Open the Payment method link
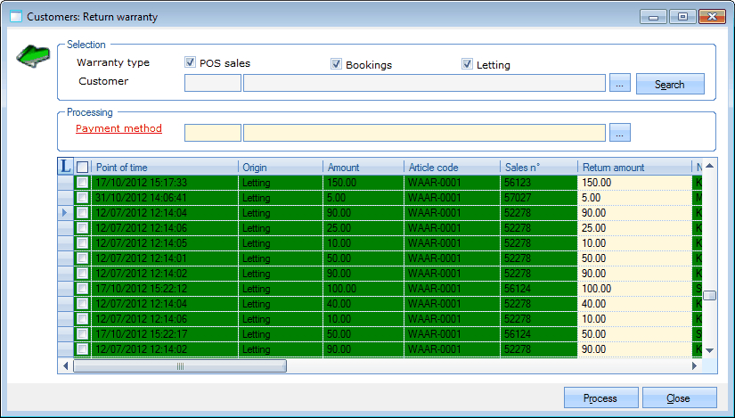The height and width of the screenshot is (418, 735). click(118, 128)
